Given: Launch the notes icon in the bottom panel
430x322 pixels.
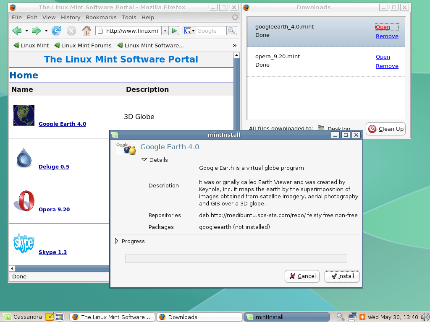Looking at the screenshot, I should pyautogui.click(x=50, y=317).
